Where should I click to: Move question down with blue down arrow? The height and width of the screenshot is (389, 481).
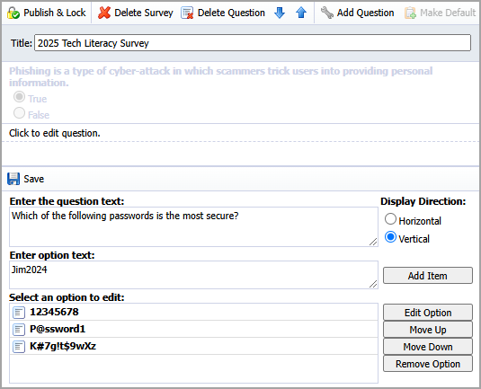point(280,13)
